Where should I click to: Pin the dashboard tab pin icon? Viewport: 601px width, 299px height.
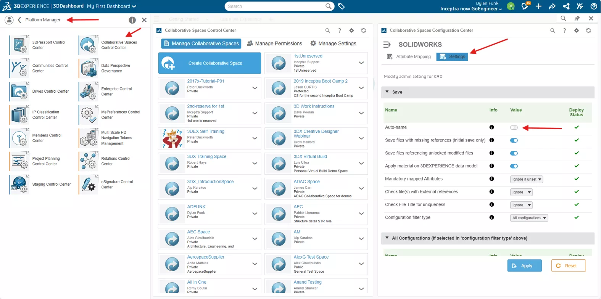[x=577, y=18]
